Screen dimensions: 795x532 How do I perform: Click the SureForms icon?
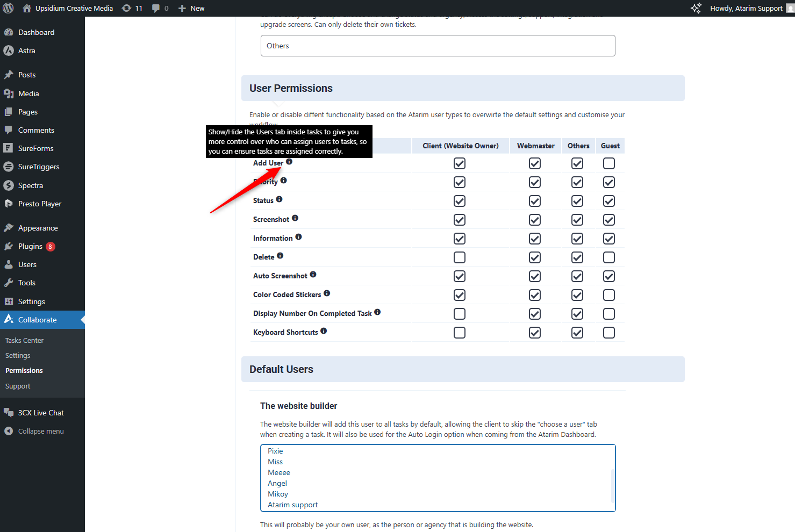pyautogui.click(x=8, y=148)
